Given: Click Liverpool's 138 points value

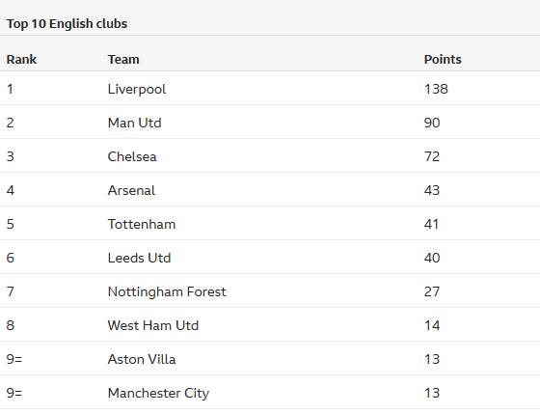Looking at the screenshot, I should pos(436,89).
